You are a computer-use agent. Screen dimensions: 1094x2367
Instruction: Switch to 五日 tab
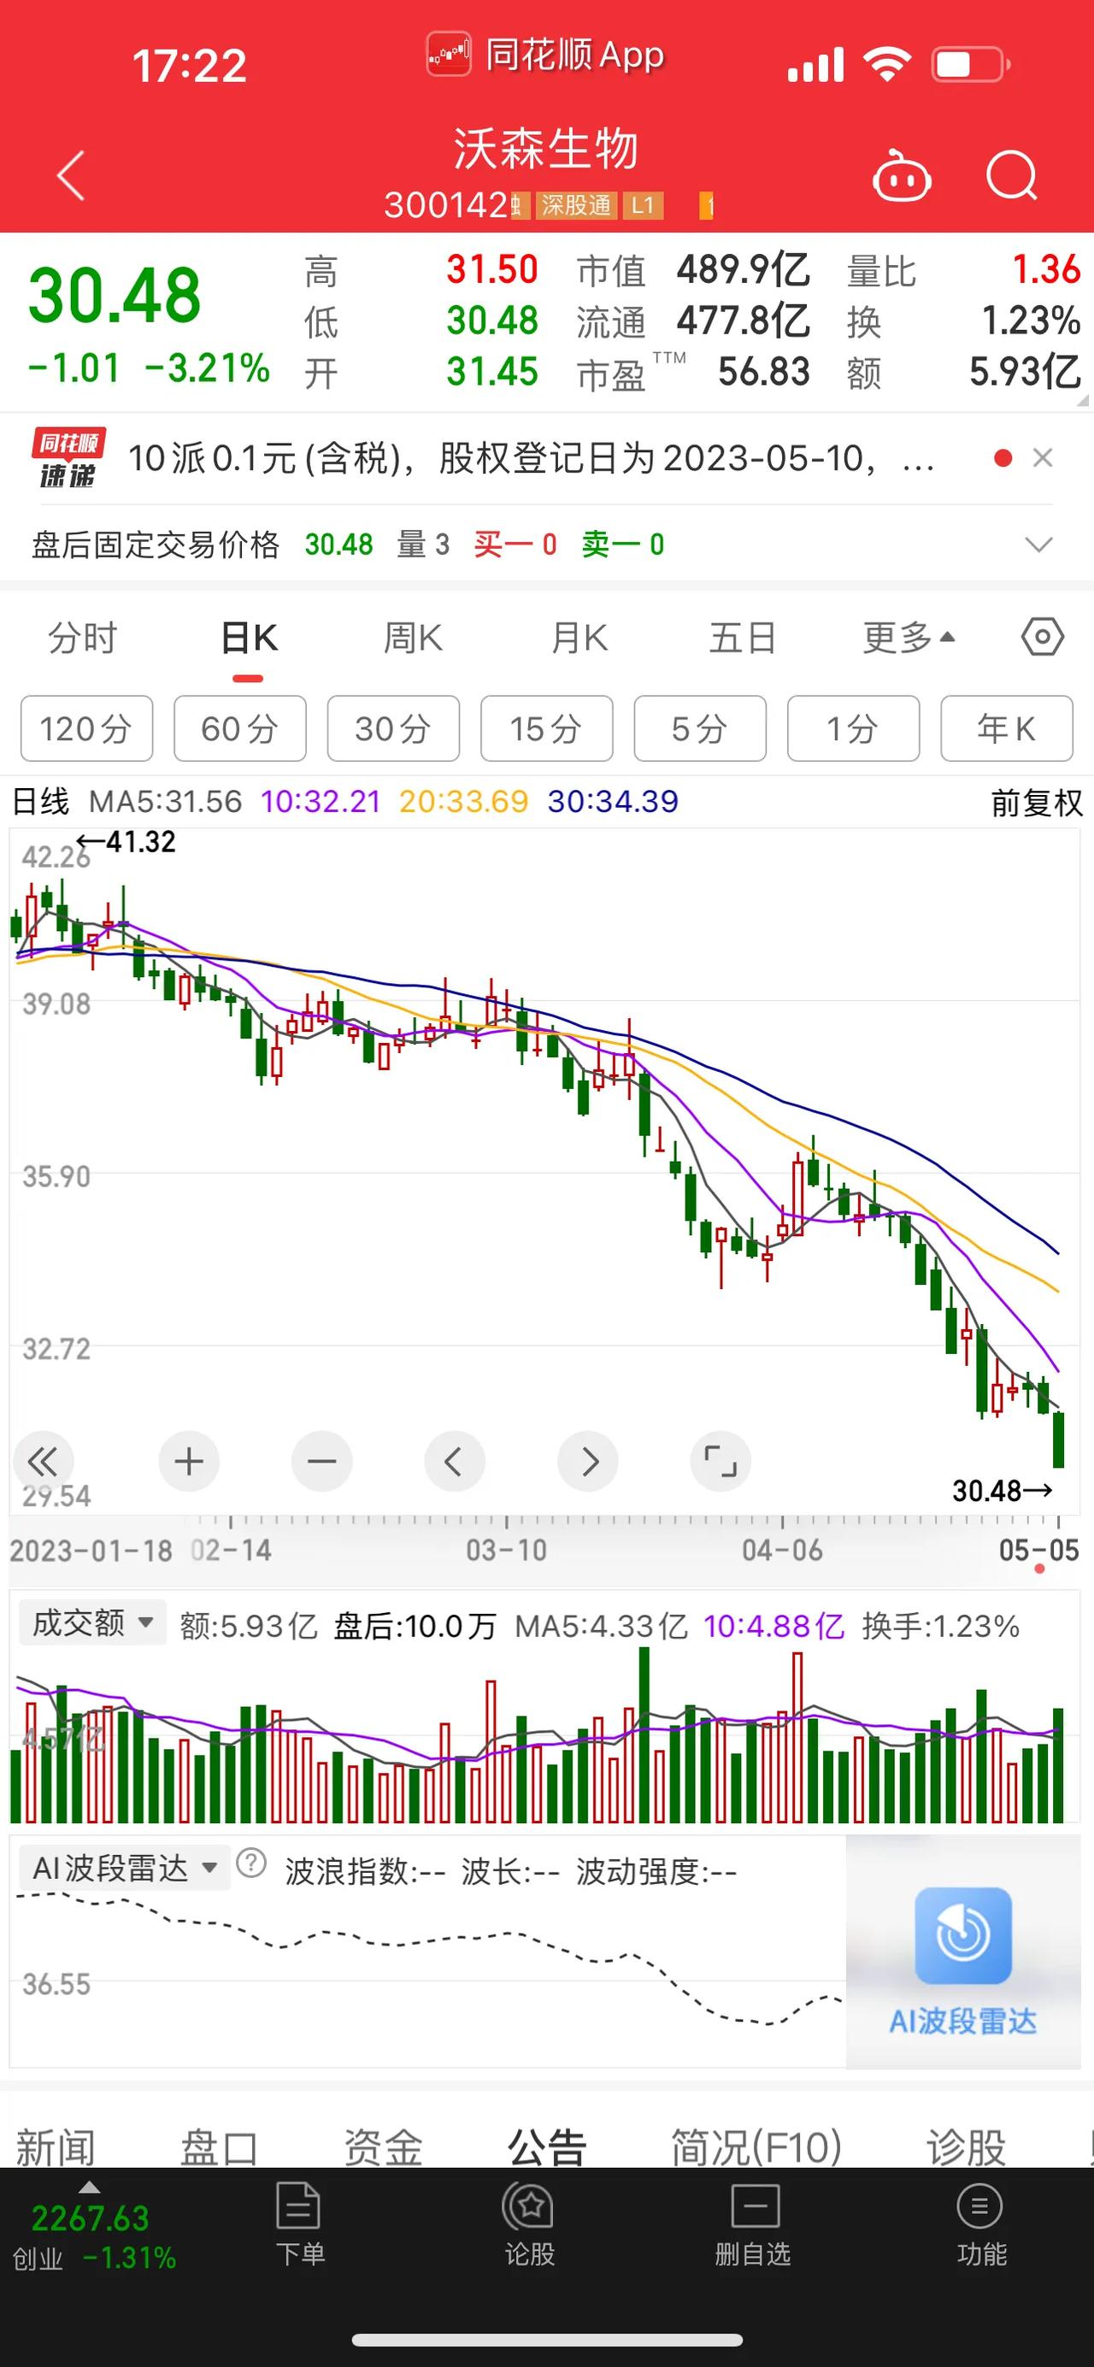pyautogui.click(x=742, y=638)
